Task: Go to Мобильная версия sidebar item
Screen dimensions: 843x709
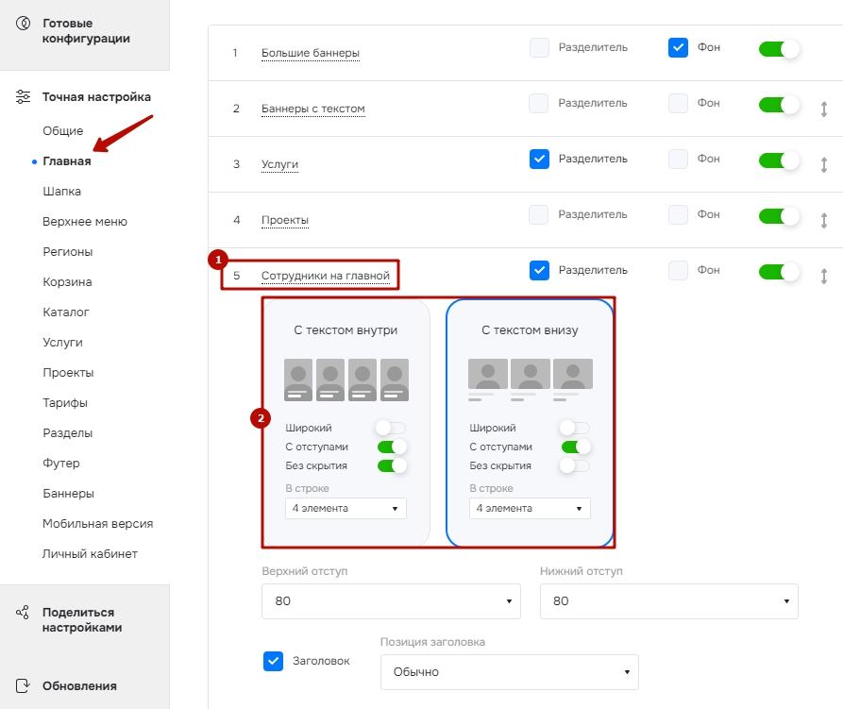Action: 98,524
